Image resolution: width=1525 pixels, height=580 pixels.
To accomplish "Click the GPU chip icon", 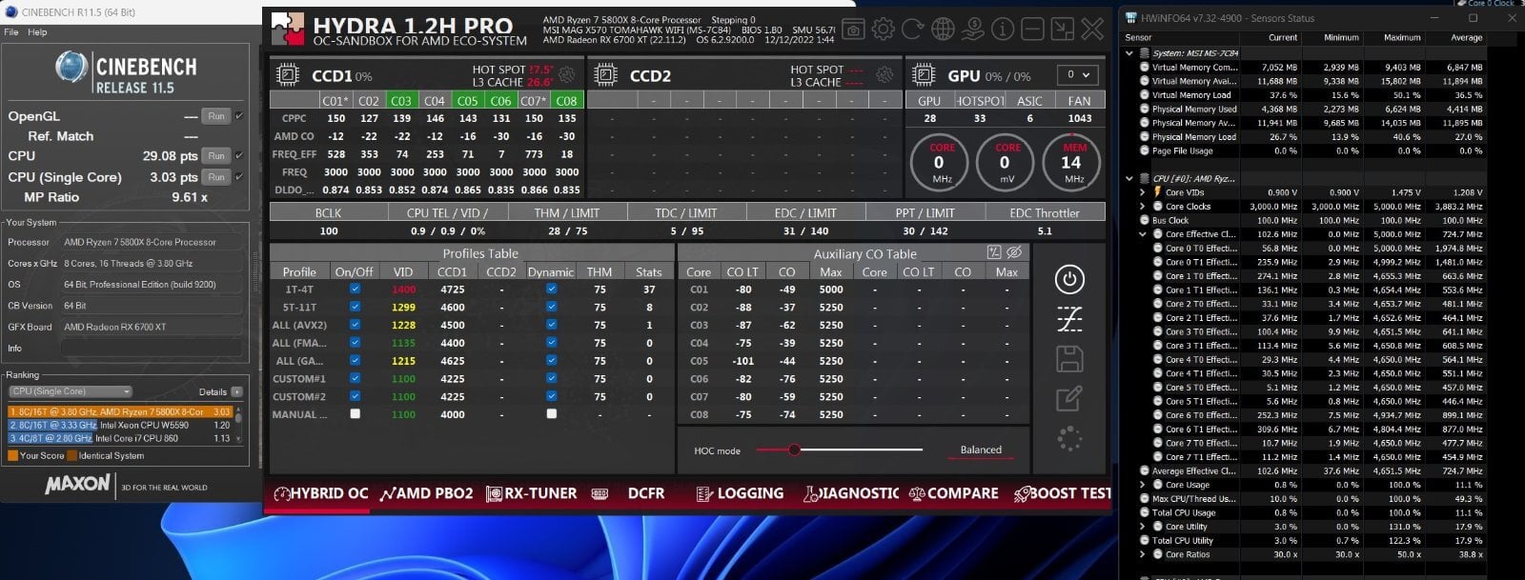I will (923, 75).
